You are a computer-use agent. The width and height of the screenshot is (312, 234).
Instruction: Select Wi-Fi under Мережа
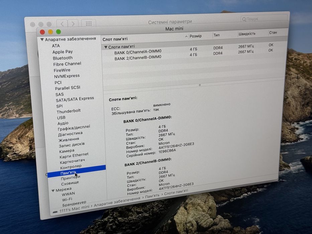coord(67,199)
